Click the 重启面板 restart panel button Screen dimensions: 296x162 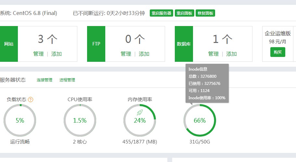[x=184, y=13]
